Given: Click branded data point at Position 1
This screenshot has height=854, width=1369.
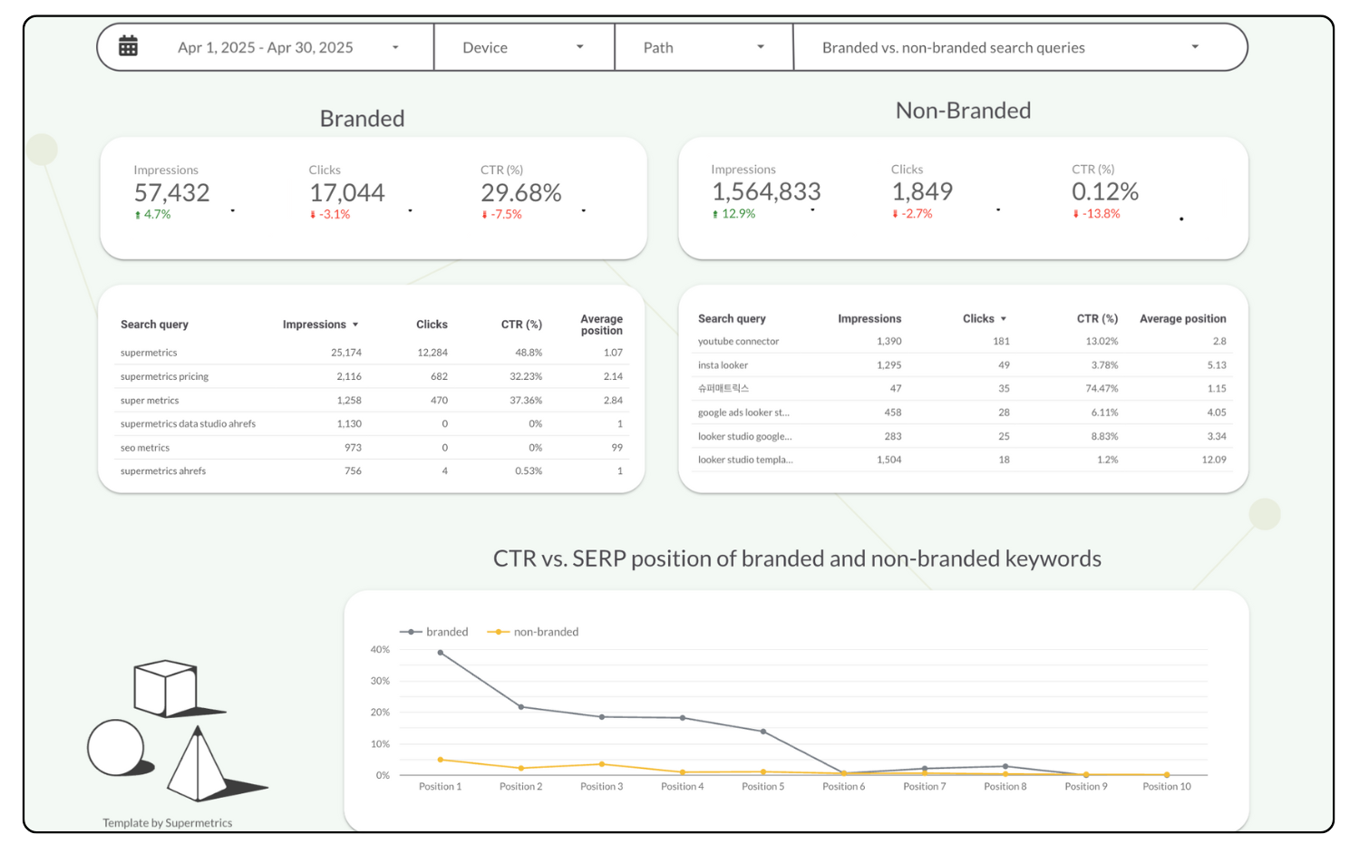Looking at the screenshot, I should [x=441, y=653].
